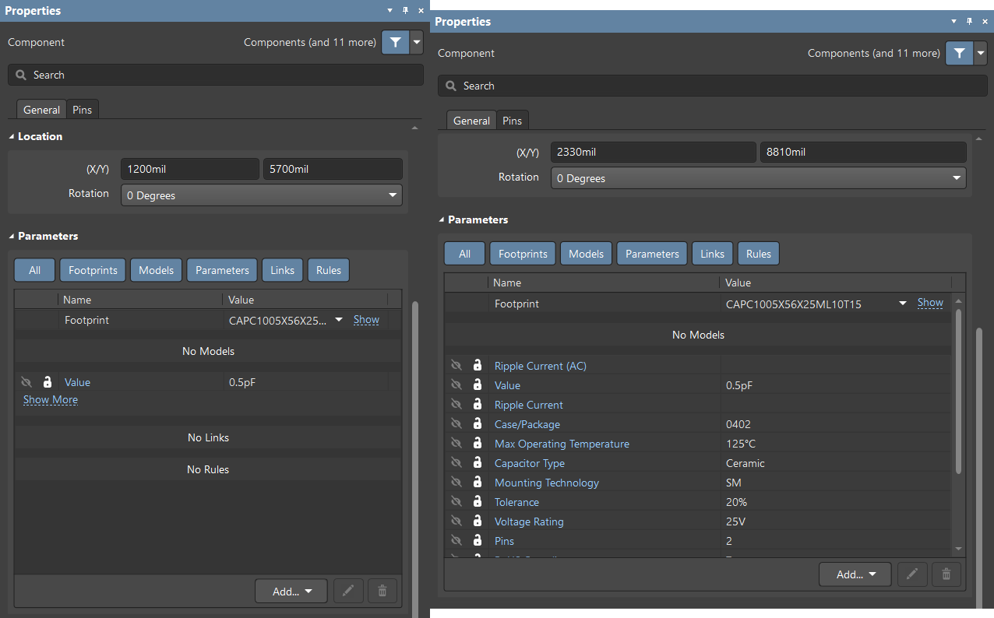The height and width of the screenshot is (618, 994).
Task: Open the Rotation dropdown in the left panel
Action: point(261,195)
